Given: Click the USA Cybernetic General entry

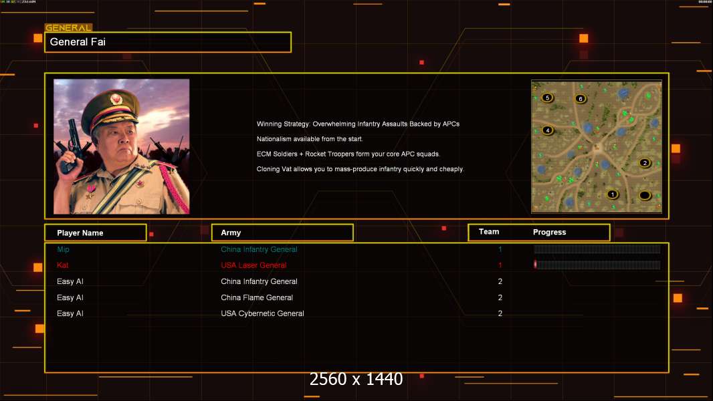Looking at the screenshot, I should click(x=262, y=313).
